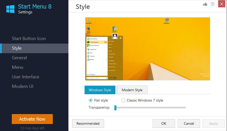The image size is (227, 131).
Task: Select Classic Windows 7 style option
Action: [123, 100]
